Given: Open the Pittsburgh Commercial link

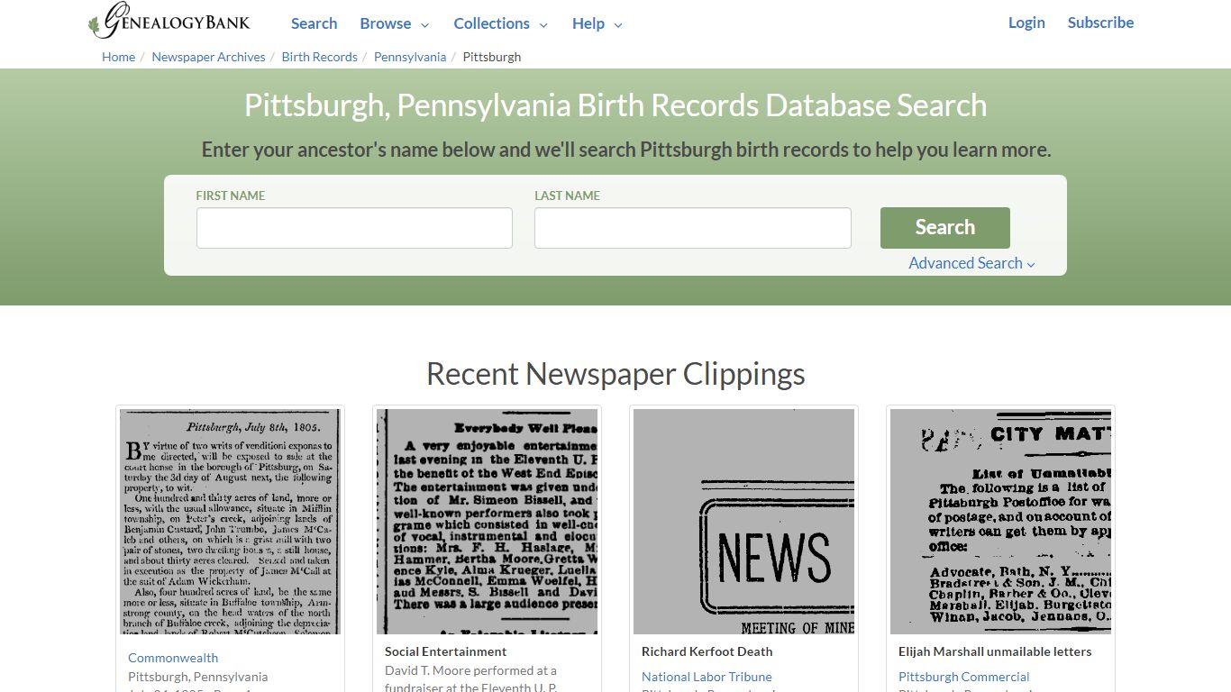Looking at the screenshot, I should pos(963,677).
